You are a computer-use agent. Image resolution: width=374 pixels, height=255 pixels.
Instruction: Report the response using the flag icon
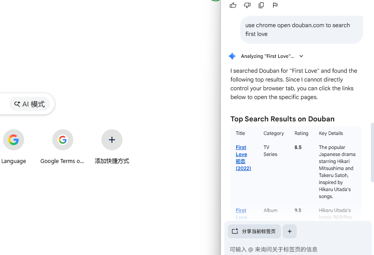coord(275,5)
